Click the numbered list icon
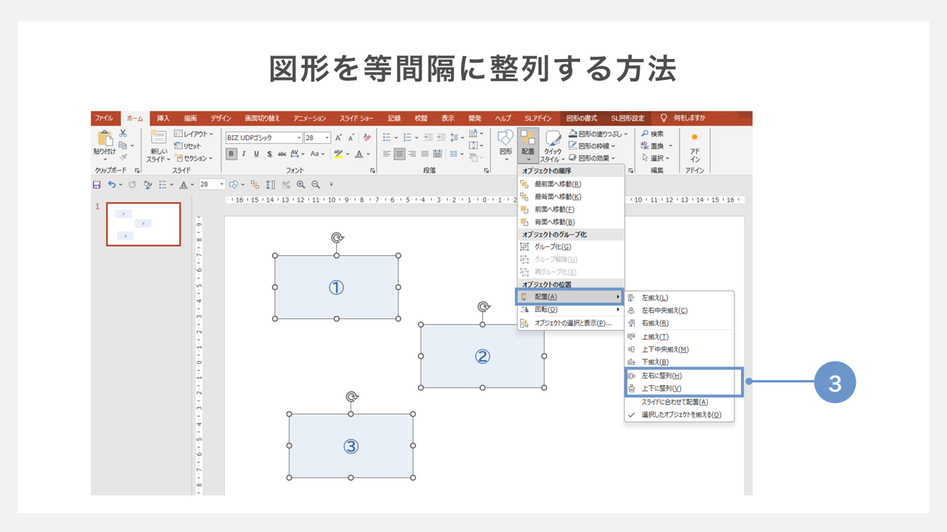 tap(407, 138)
